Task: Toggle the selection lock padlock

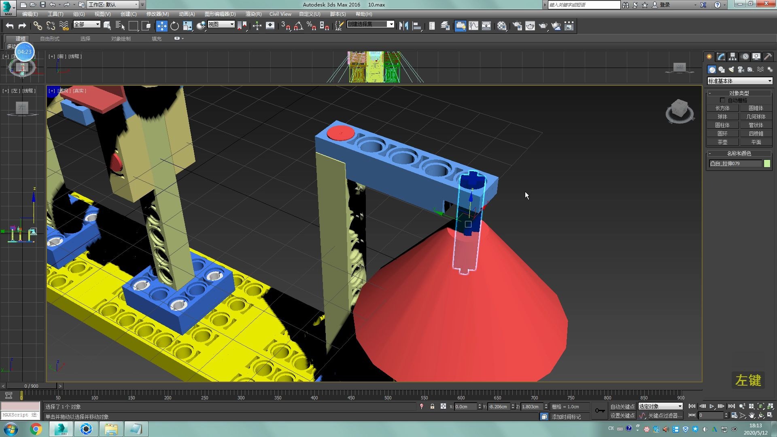Action: (x=432, y=407)
